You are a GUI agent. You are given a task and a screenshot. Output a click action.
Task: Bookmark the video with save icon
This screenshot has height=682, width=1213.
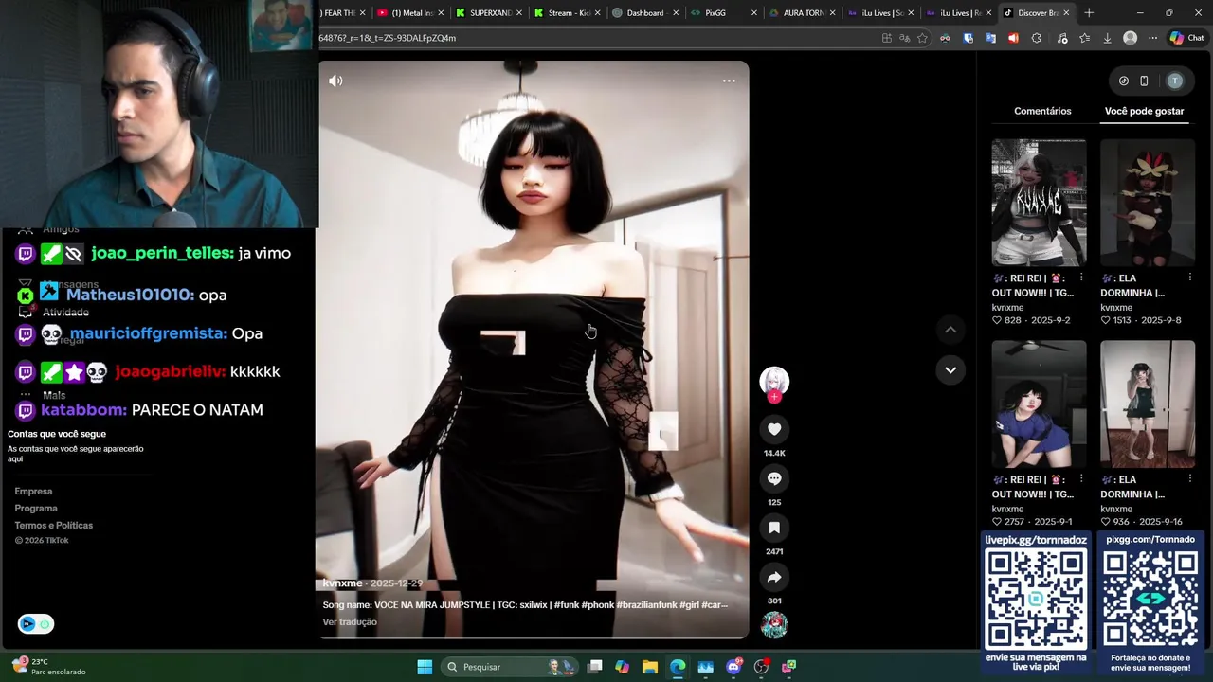(774, 528)
